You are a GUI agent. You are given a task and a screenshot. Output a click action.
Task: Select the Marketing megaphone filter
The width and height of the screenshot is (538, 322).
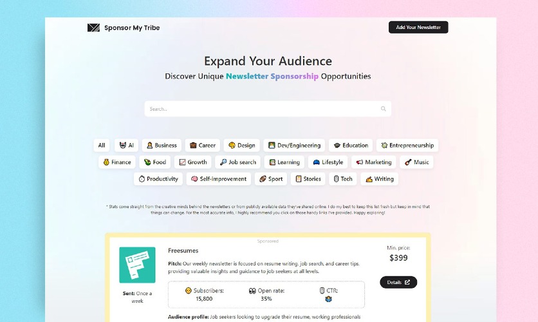(374, 162)
